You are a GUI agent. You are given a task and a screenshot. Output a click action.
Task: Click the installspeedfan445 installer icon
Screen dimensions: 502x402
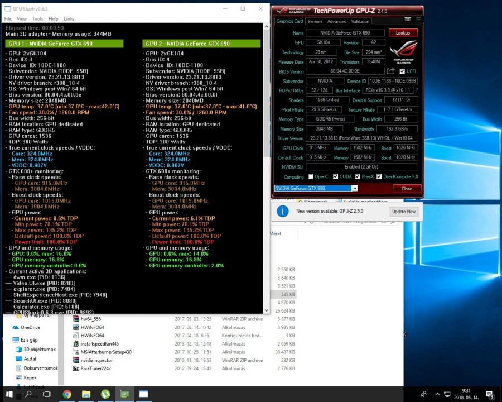coord(76,344)
